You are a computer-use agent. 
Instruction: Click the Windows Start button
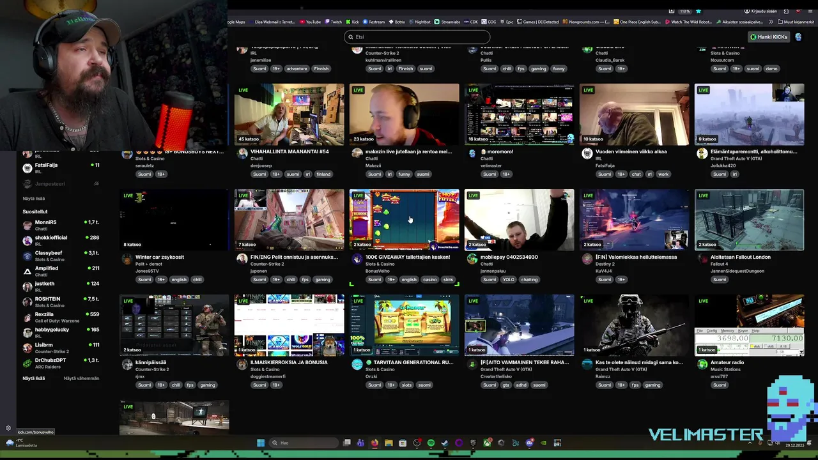tap(261, 443)
